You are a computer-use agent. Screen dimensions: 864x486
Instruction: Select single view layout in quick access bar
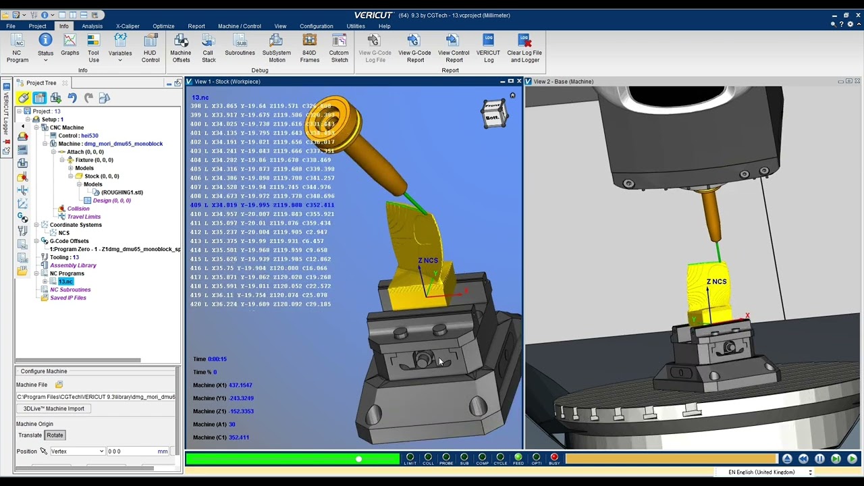click(63, 15)
